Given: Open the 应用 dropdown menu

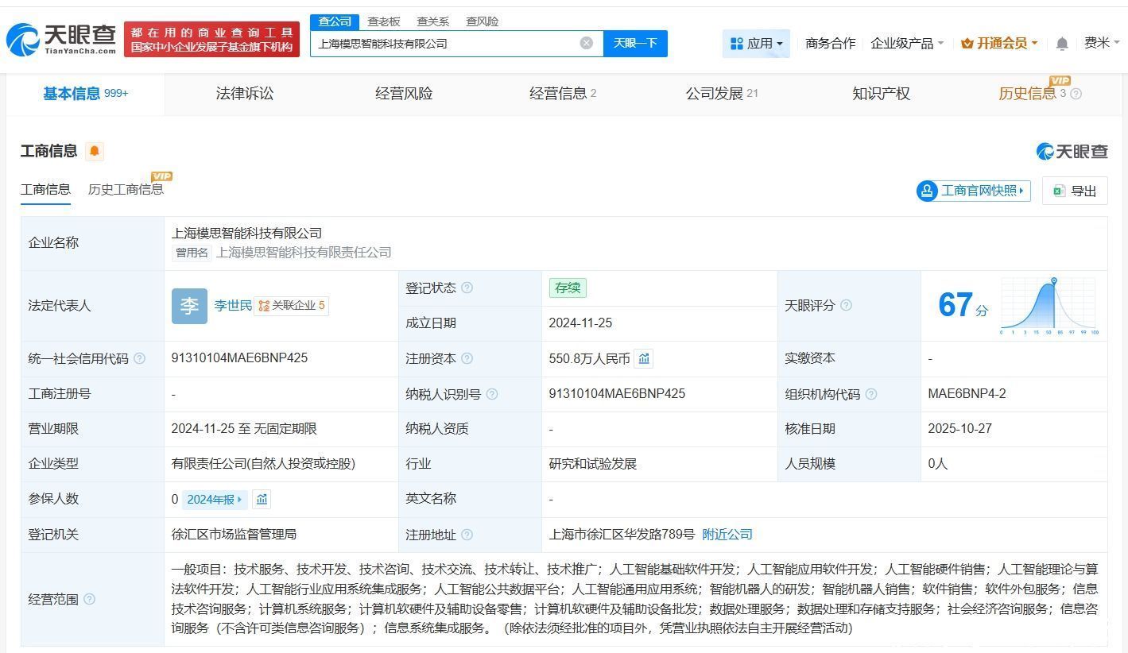Looking at the screenshot, I should 756,44.
